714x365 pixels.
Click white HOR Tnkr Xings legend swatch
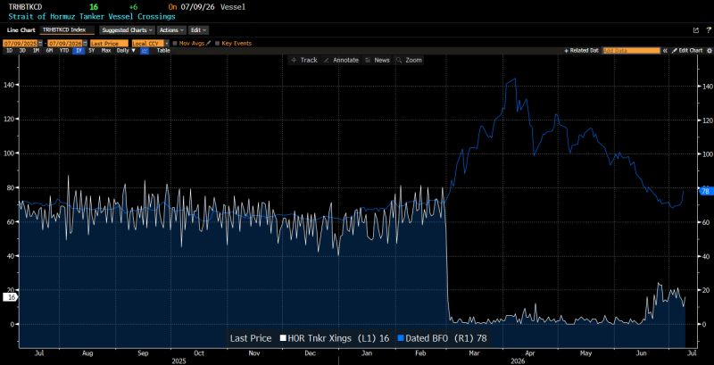coord(283,338)
